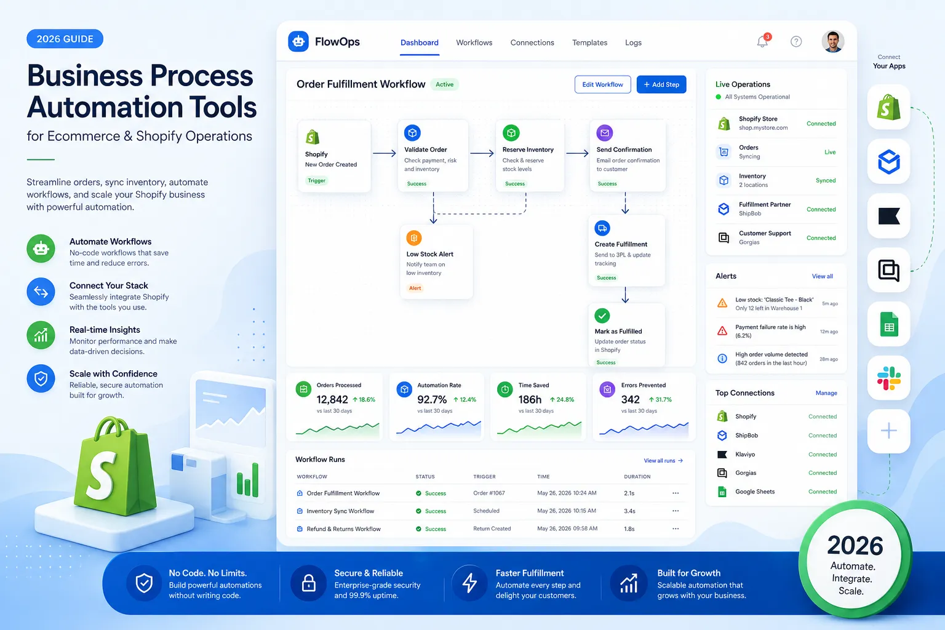Click the Real-time Insights chart icon

tap(41, 335)
